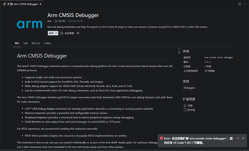Dismiss the error notification with X
Screen dimensions: 249x151
243,138
